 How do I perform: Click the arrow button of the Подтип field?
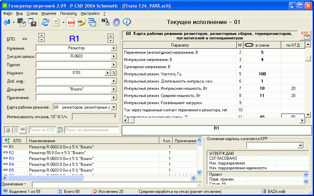tap(114, 65)
